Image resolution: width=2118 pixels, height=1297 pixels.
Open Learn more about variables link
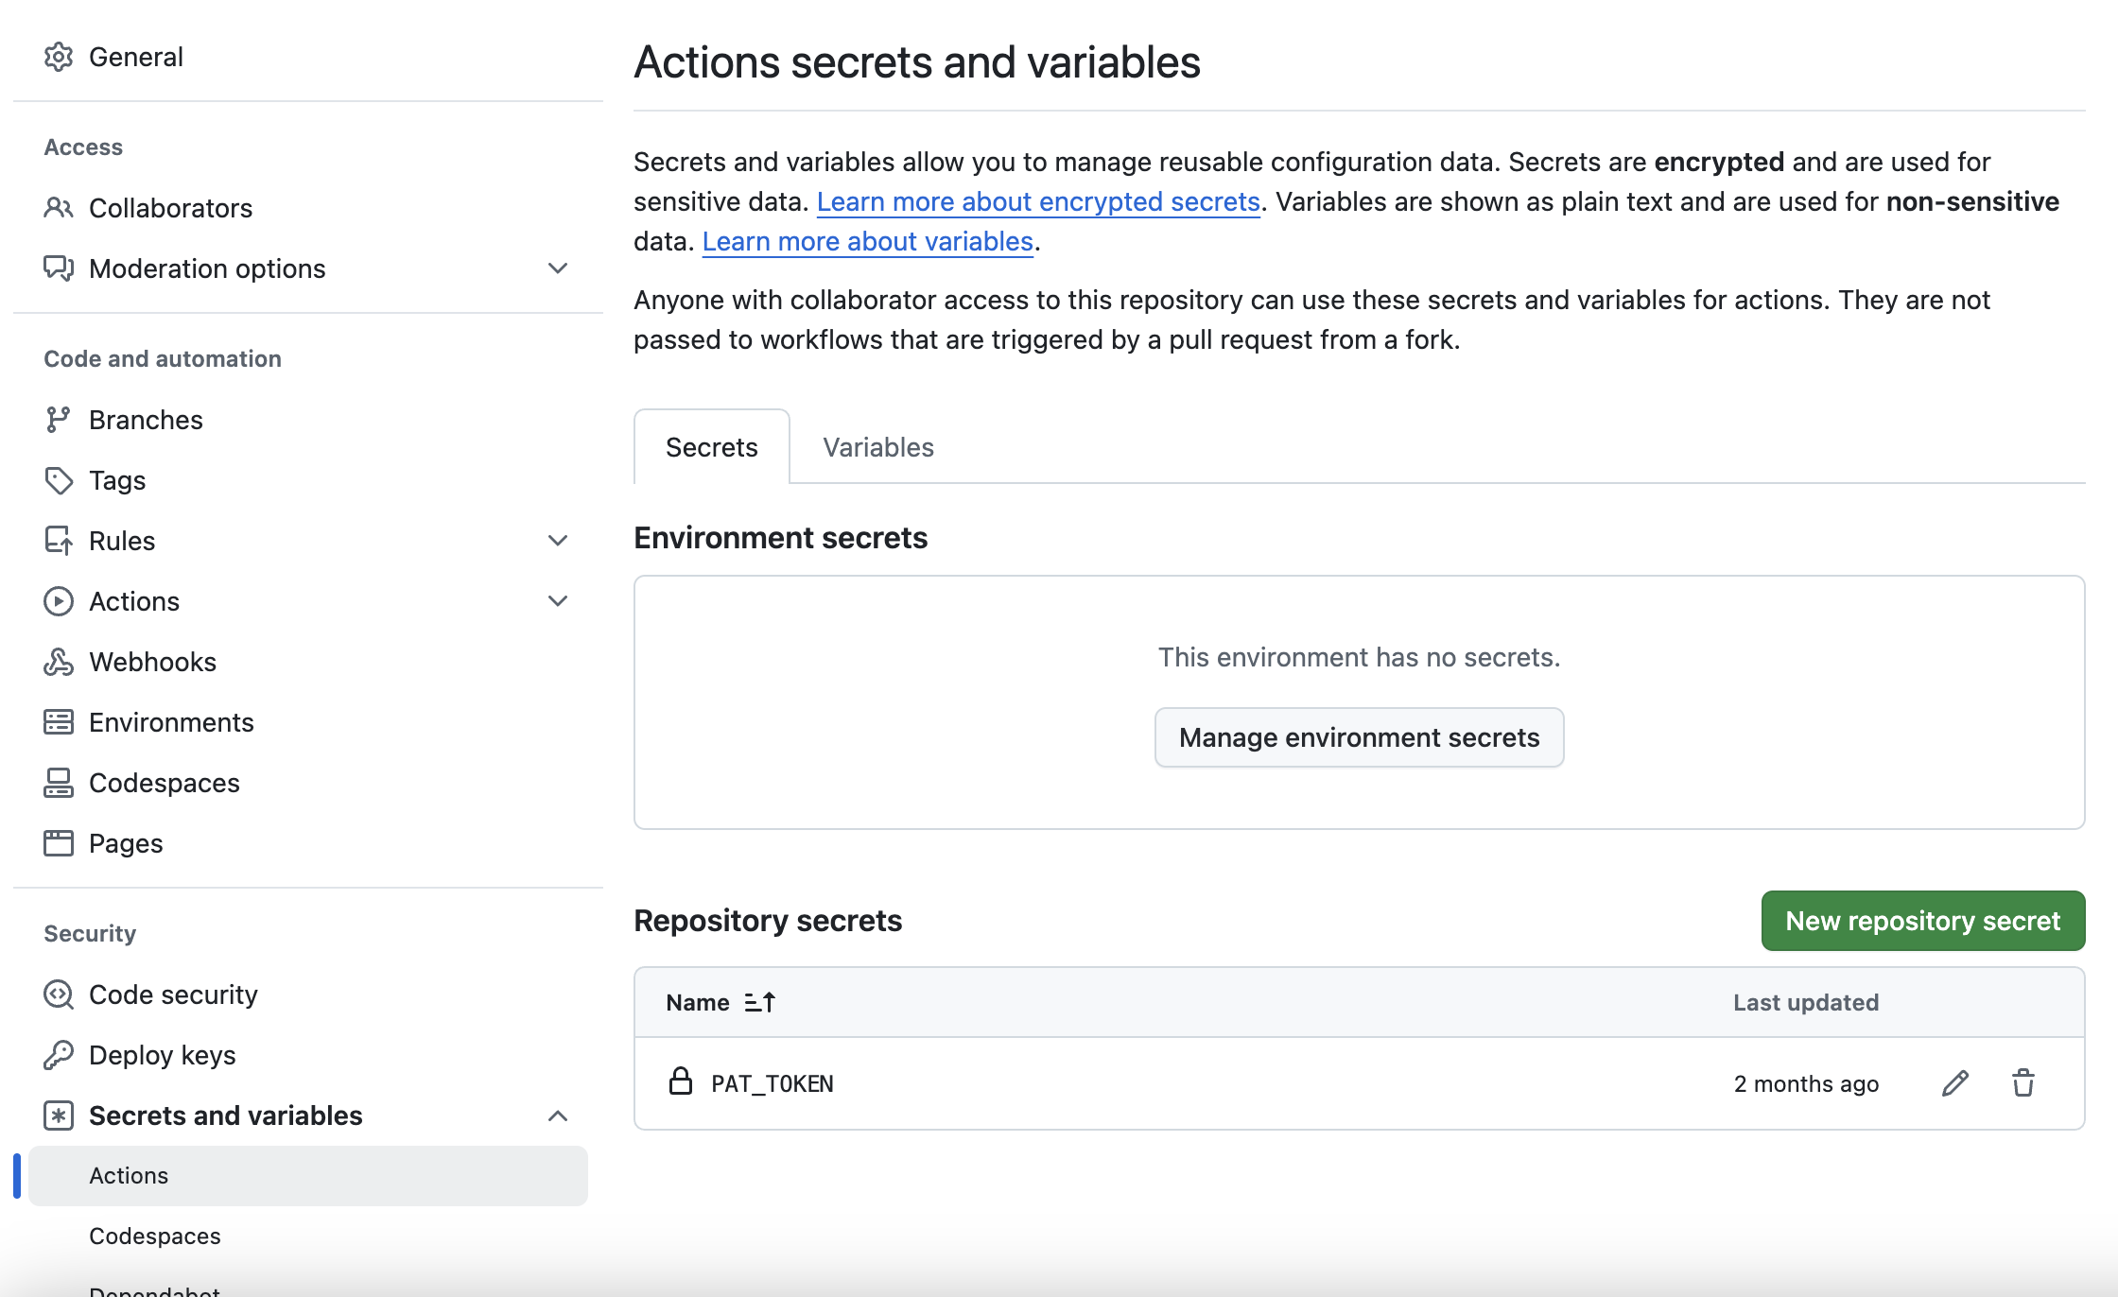coord(867,241)
